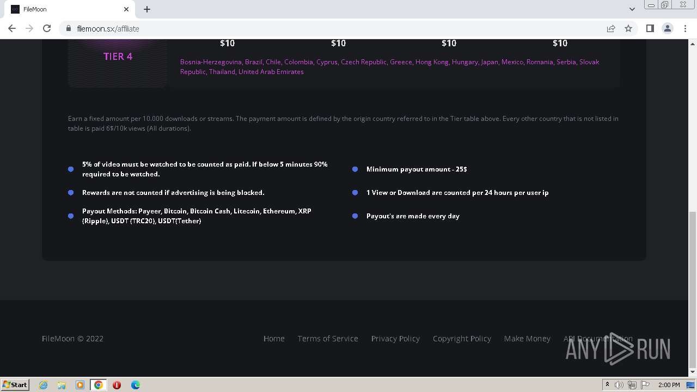The width and height of the screenshot is (697, 392).
Task: Go back using the browser back arrow
Action: pos(12,28)
